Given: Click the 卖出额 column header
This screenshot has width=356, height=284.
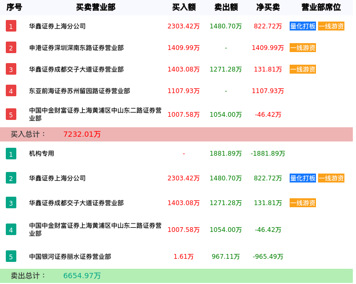Looking at the screenshot, I should click(x=226, y=7).
